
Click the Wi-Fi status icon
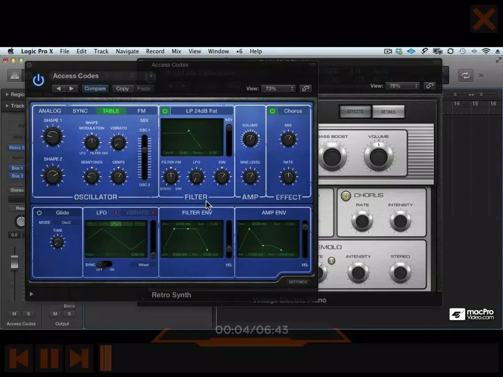coord(486,51)
